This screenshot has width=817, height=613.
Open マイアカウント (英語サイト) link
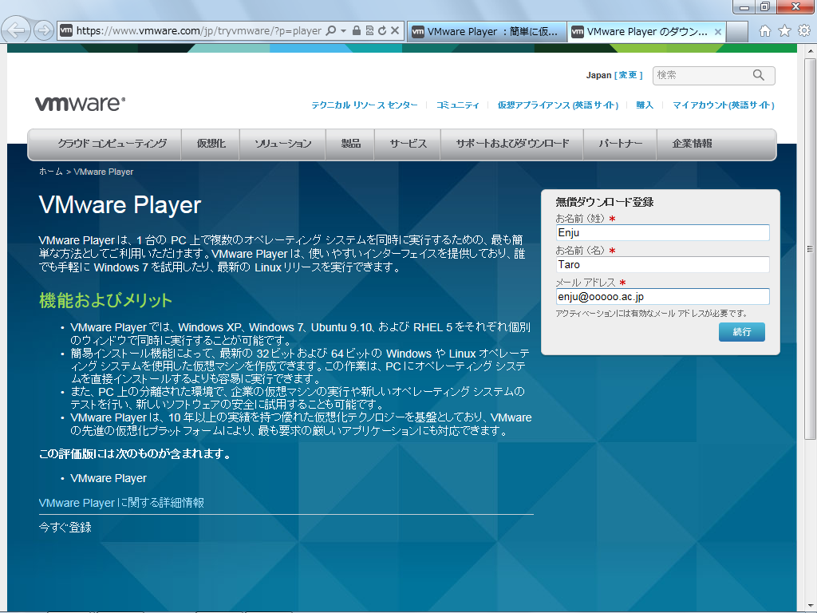[x=723, y=105]
